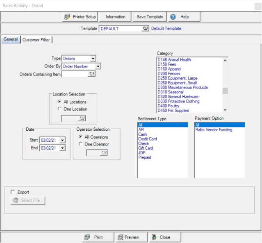This screenshot has width=262, height=243.
Task: Open the Order By dropdown
Action: pos(98,66)
